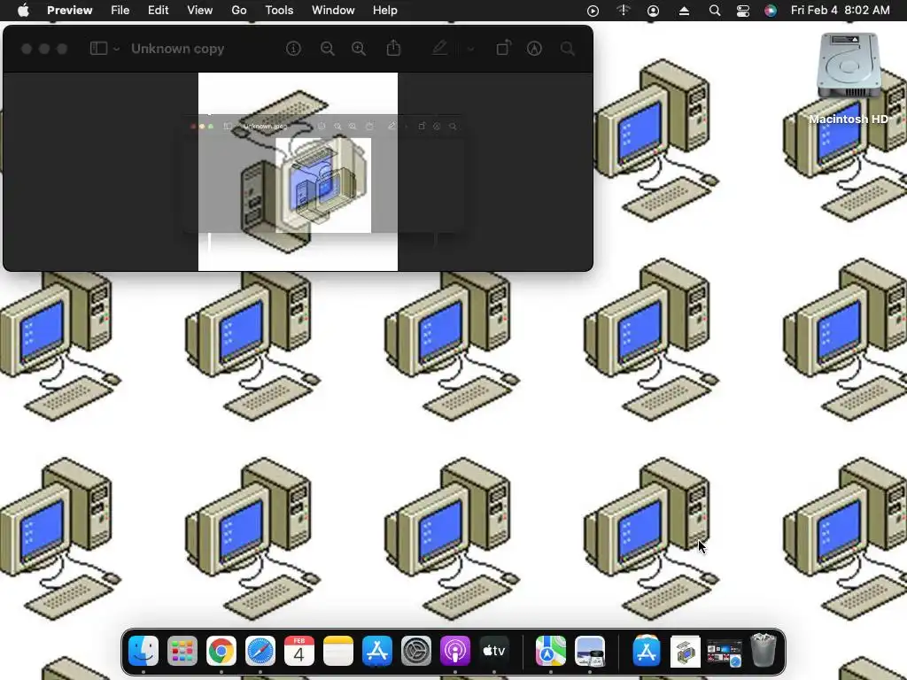Open the Help menu

point(384,10)
